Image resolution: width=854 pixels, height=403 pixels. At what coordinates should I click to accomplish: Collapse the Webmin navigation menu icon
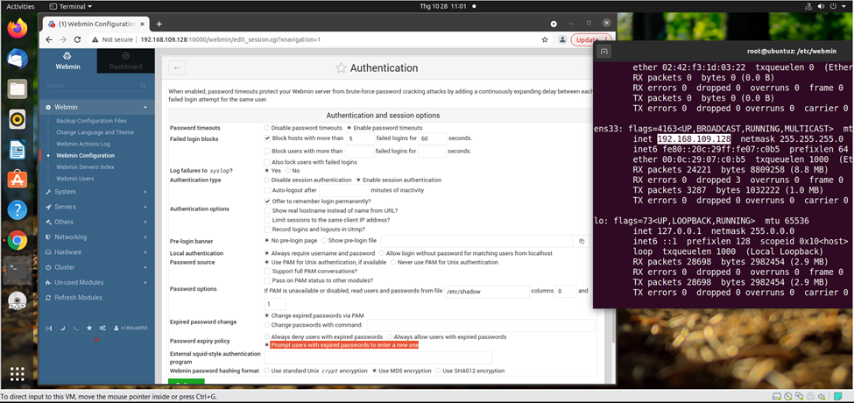pyautogui.click(x=48, y=329)
